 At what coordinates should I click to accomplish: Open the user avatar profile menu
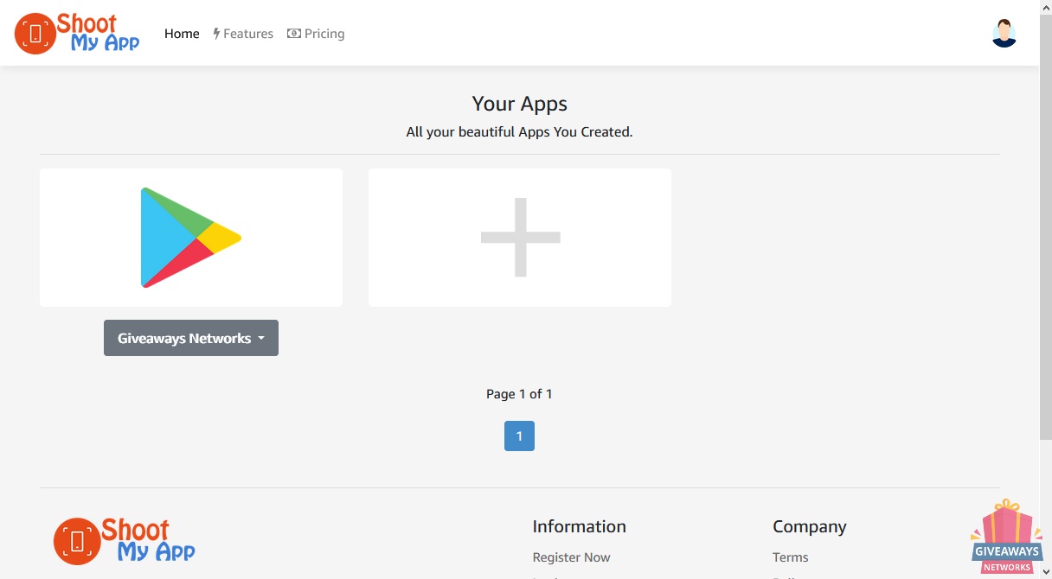(1004, 33)
